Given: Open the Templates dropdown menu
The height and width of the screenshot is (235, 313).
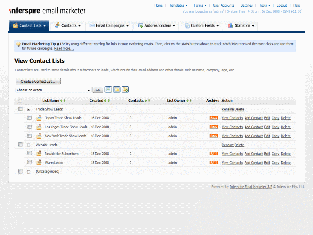Looking at the screenshot, I should click(x=178, y=5).
